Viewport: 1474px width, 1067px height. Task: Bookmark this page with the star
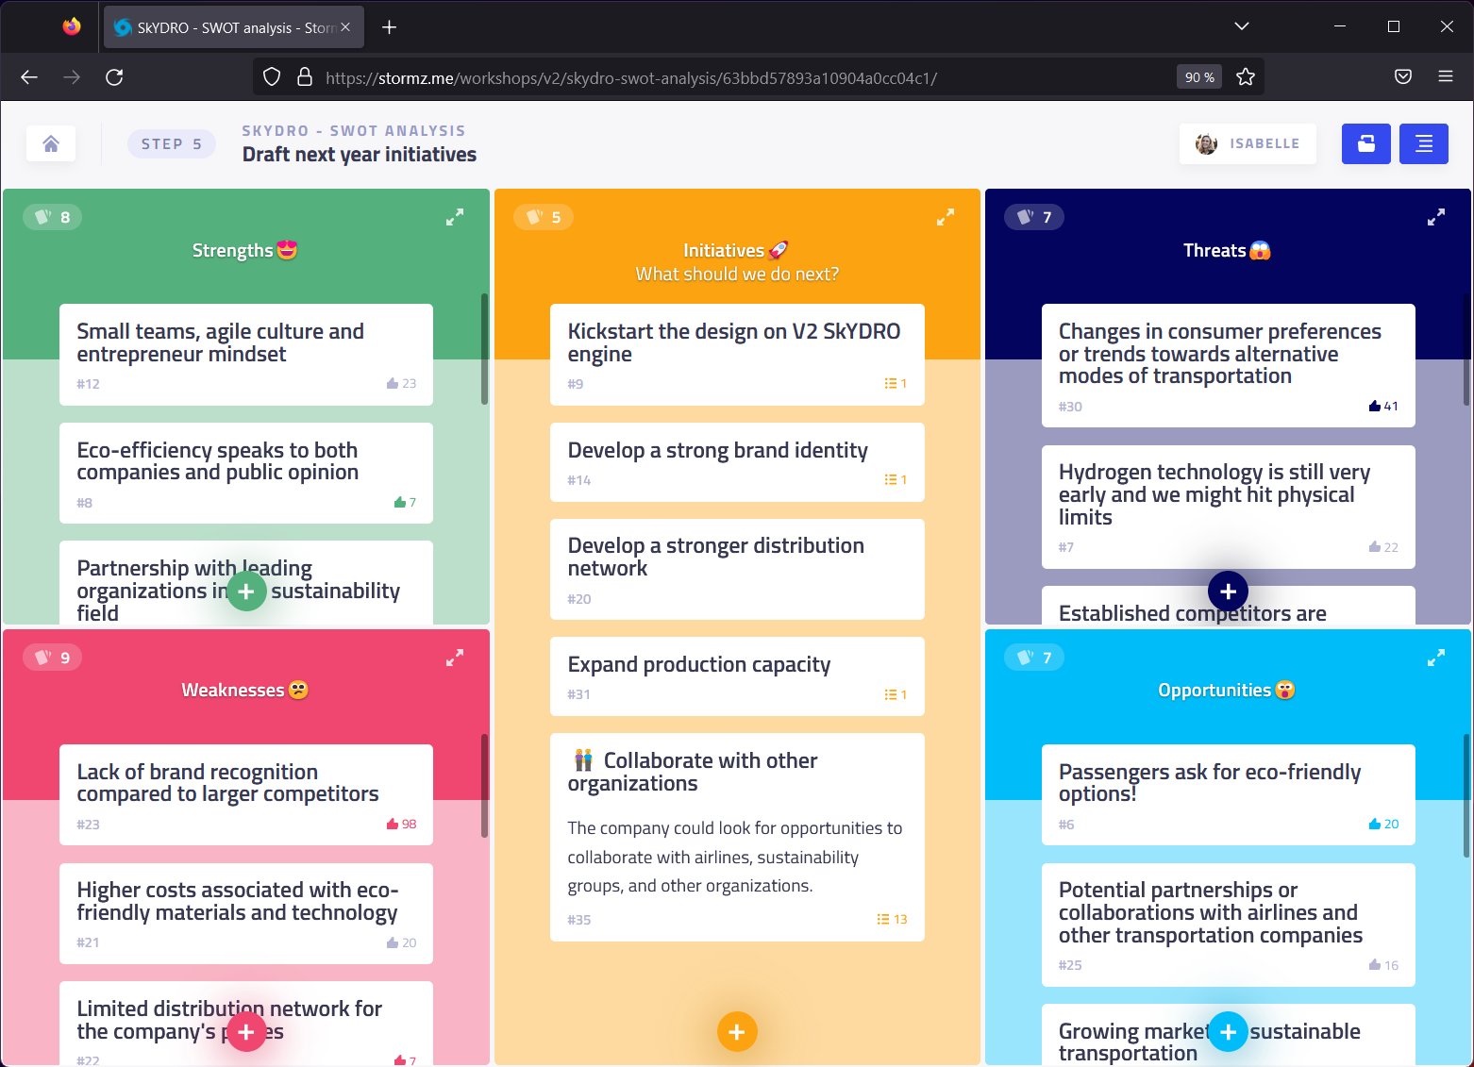1246,77
